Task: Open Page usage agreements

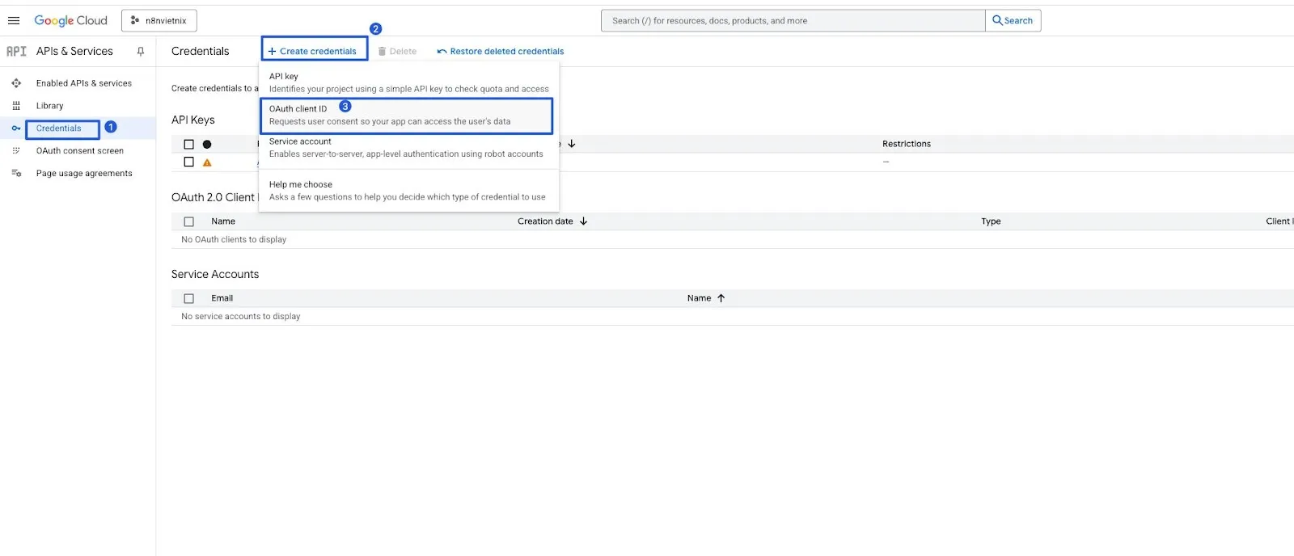Action: point(84,174)
